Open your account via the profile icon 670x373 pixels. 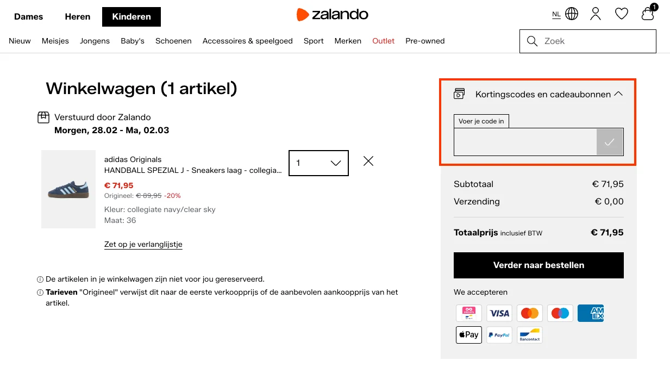click(x=596, y=14)
